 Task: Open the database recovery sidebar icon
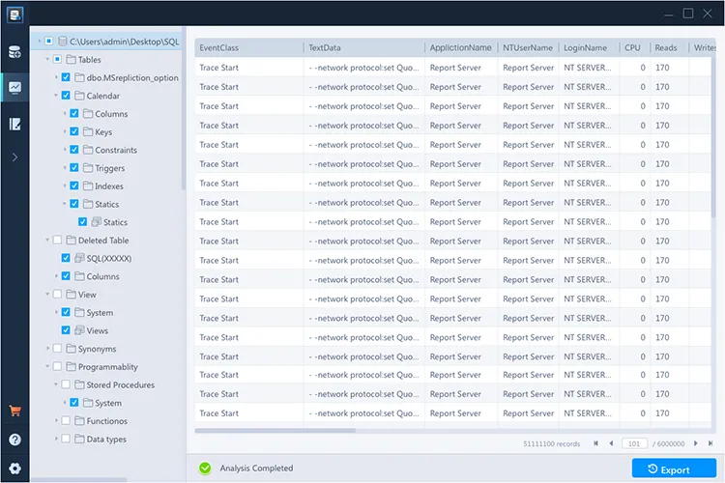coord(14,52)
